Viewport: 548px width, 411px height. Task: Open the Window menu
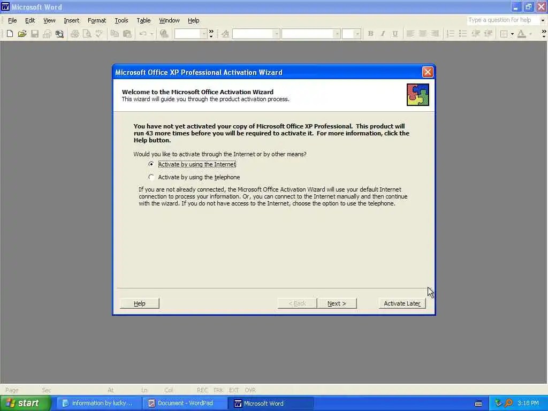(169, 20)
